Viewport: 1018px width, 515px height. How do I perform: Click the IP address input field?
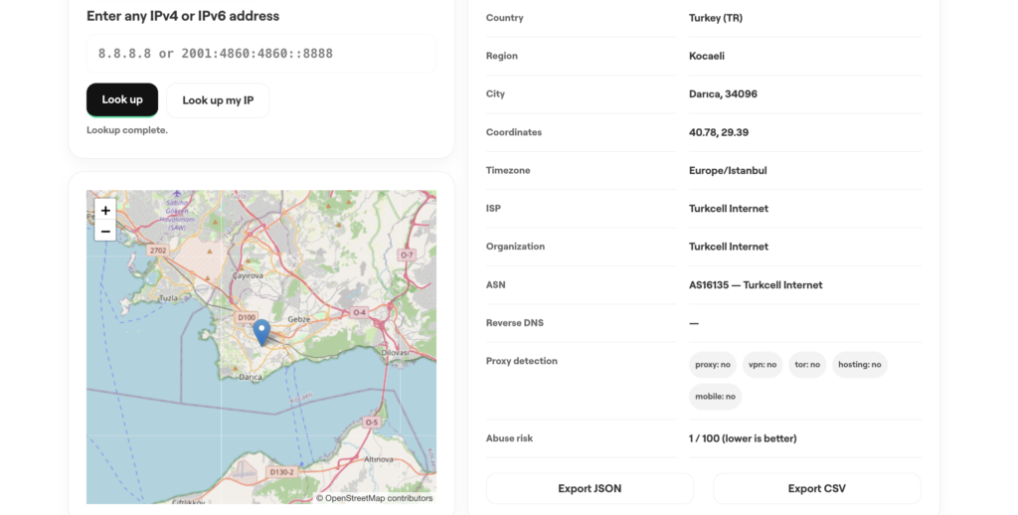pyautogui.click(x=261, y=54)
